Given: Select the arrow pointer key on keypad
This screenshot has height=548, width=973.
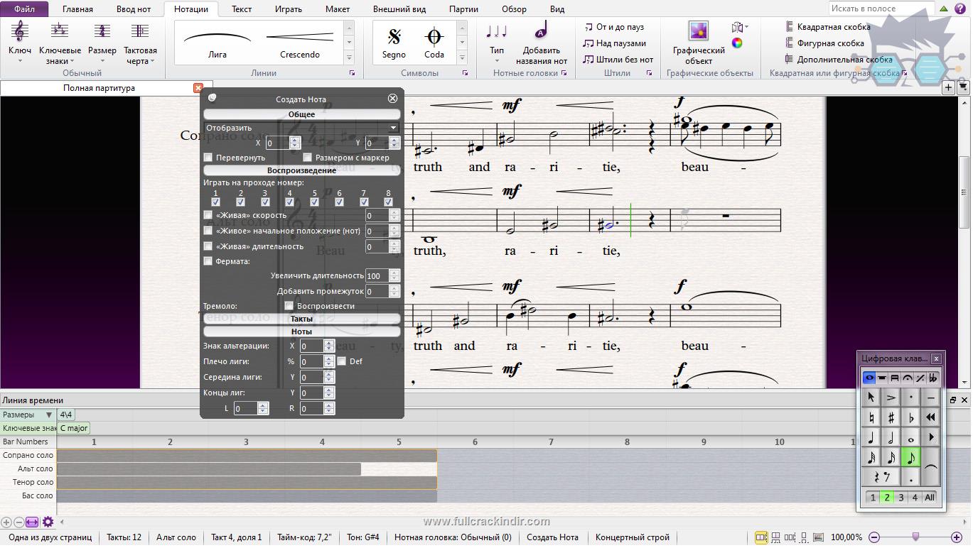Looking at the screenshot, I should click(x=871, y=398).
